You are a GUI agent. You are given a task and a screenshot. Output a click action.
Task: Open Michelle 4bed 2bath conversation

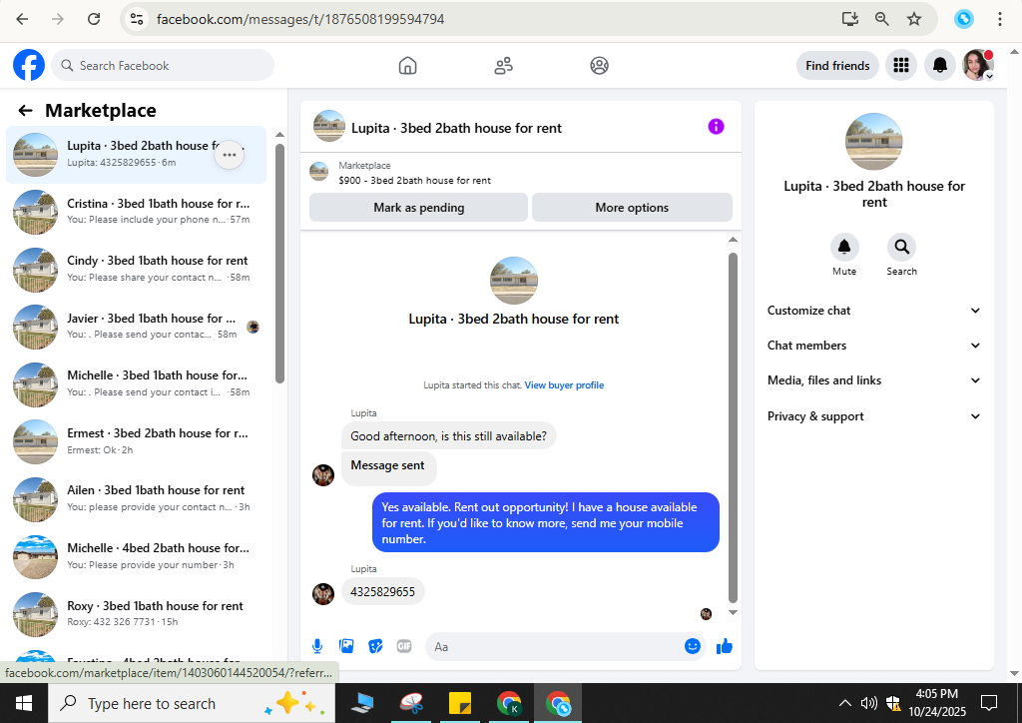coord(136,556)
